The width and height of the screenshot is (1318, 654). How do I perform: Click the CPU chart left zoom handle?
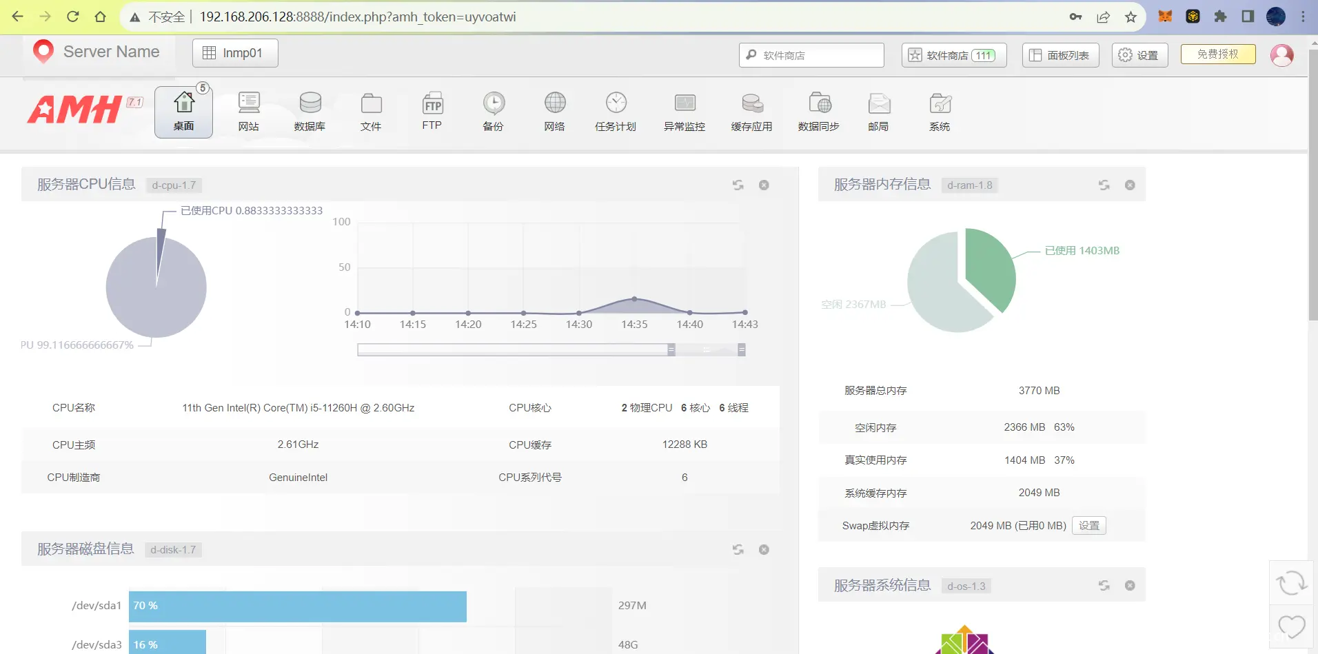671,349
